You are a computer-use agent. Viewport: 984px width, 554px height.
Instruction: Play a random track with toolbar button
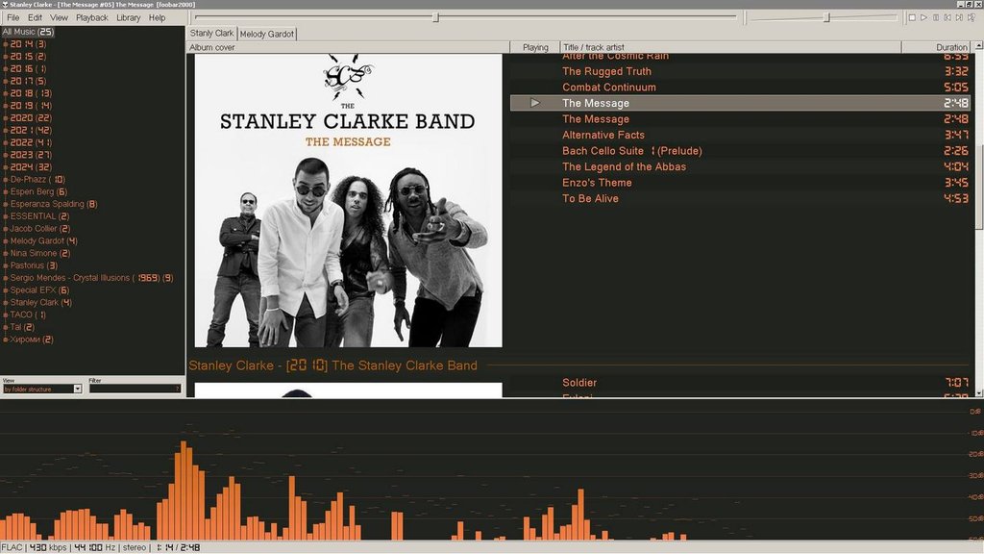pyautogui.click(x=972, y=17)
